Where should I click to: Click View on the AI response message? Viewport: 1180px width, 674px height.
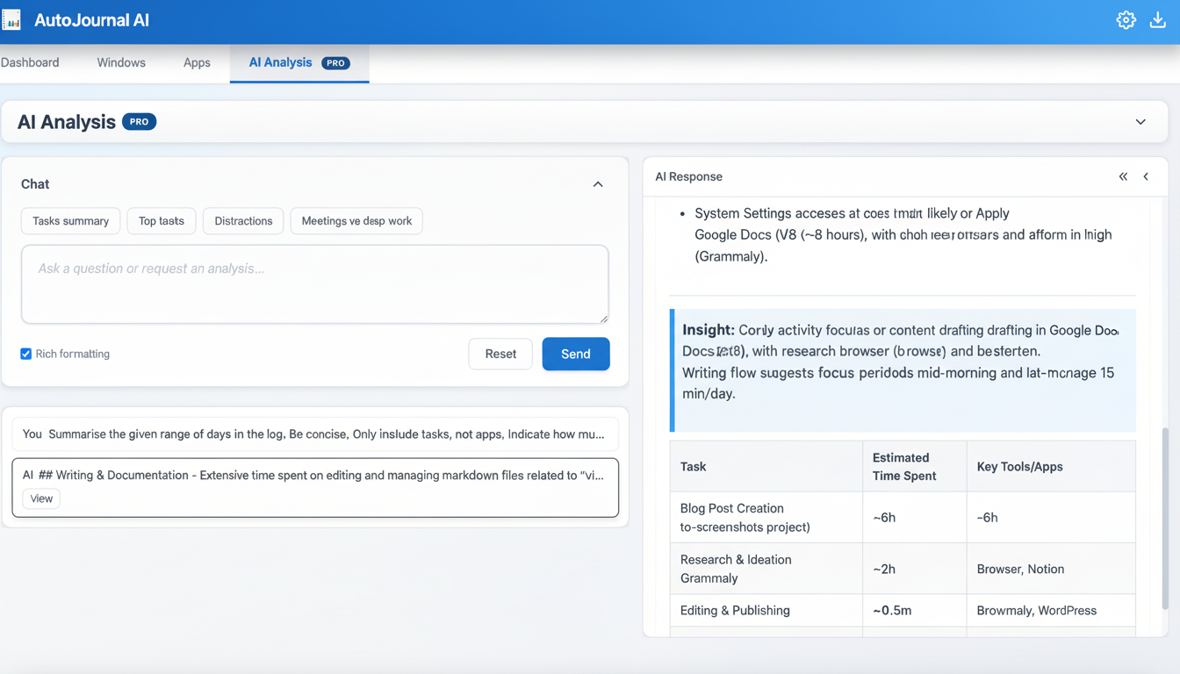[41, 498]
